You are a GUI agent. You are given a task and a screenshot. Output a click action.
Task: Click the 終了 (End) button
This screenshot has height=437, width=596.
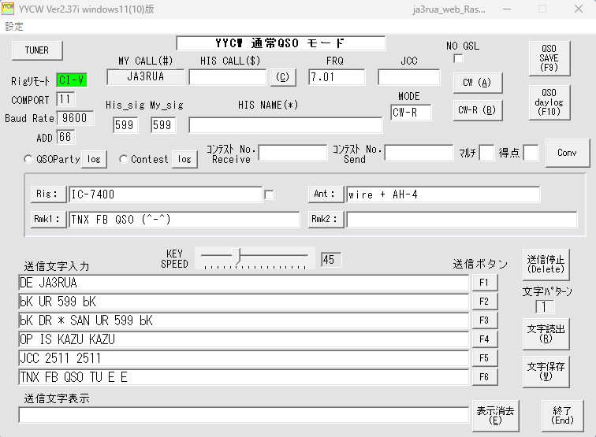562,415
